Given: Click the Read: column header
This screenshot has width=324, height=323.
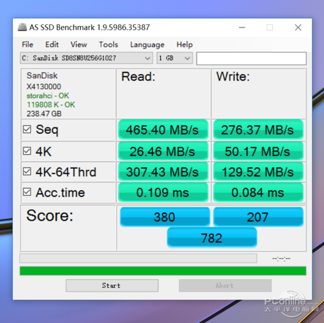Looking at the screenshot, I should (x=138, y=76).
